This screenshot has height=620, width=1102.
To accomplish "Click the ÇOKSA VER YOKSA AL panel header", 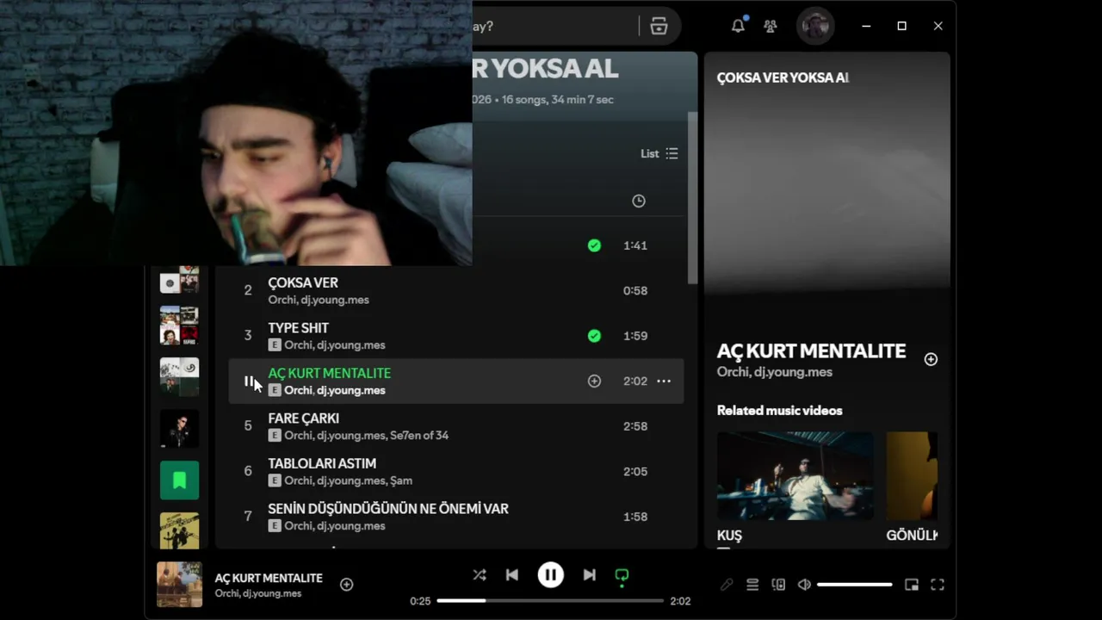I will click(783, 77).
